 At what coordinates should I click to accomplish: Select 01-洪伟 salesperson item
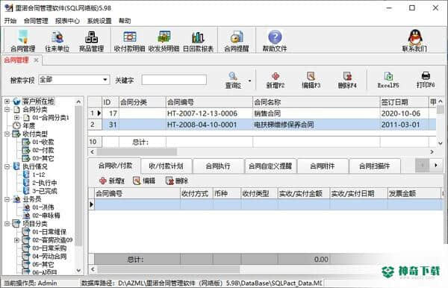[x=43, y=207]
